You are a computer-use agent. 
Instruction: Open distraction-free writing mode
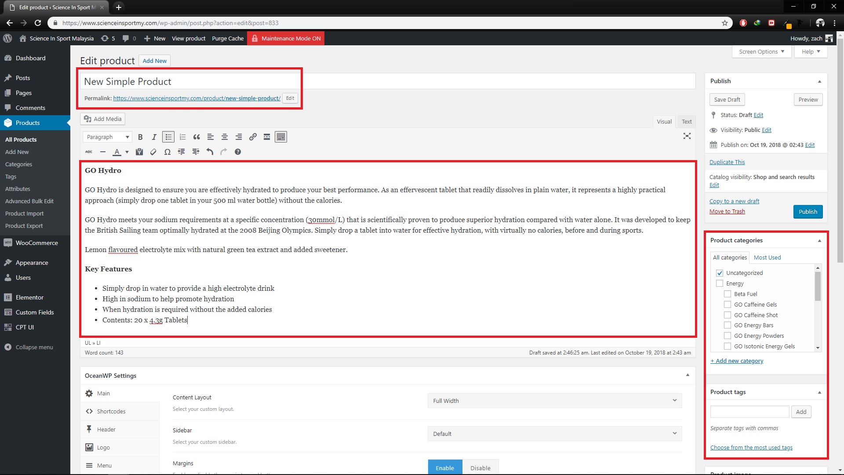(x=687, y=136)
